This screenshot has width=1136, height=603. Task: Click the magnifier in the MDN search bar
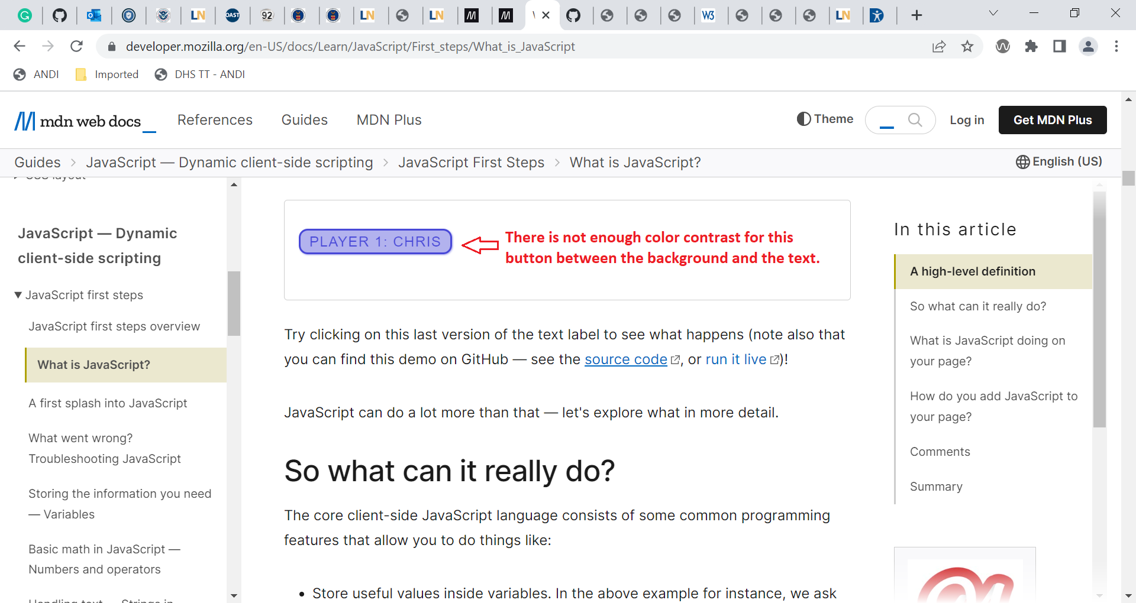pyautogui.click(x=915, y=120)
